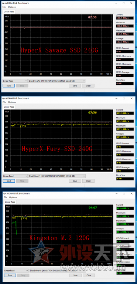This screenshot has height=284, width=137.
Task: Open Options menu in HyperX Fury window
Action: 12,102
